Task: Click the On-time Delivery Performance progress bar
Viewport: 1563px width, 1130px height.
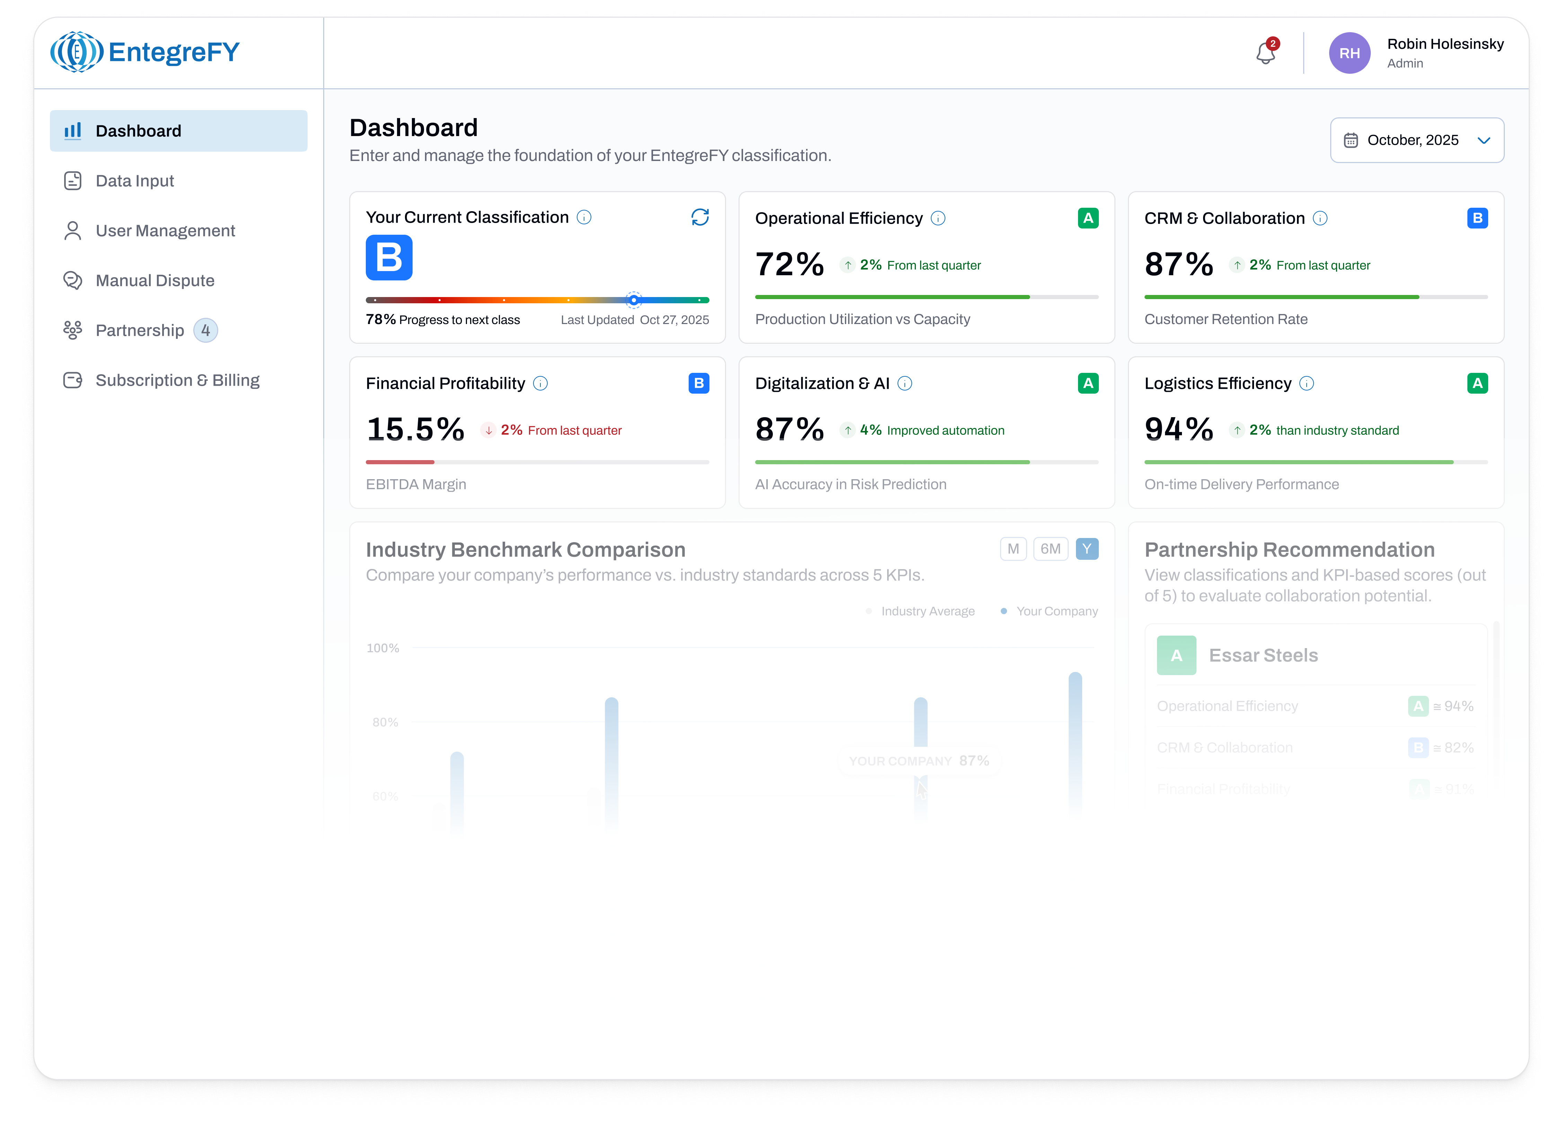Action: 1316,462
